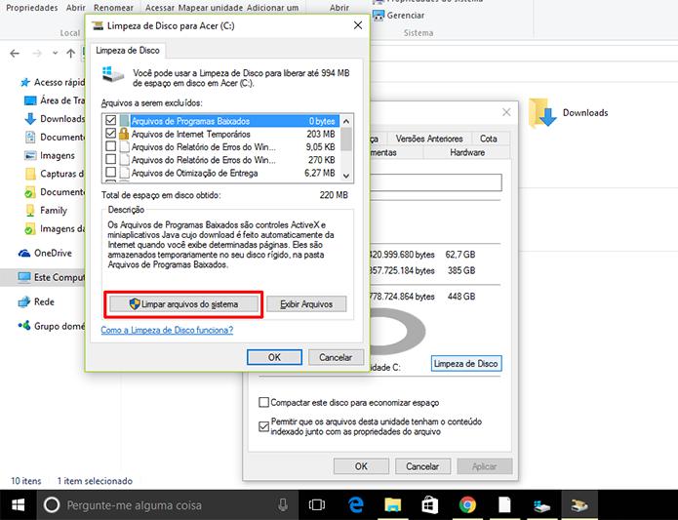
Task: Click Renomear in the ribbon
Action: click(114, 8)
